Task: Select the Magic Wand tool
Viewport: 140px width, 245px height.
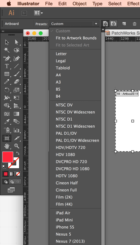Action: (x=7, y=50)
